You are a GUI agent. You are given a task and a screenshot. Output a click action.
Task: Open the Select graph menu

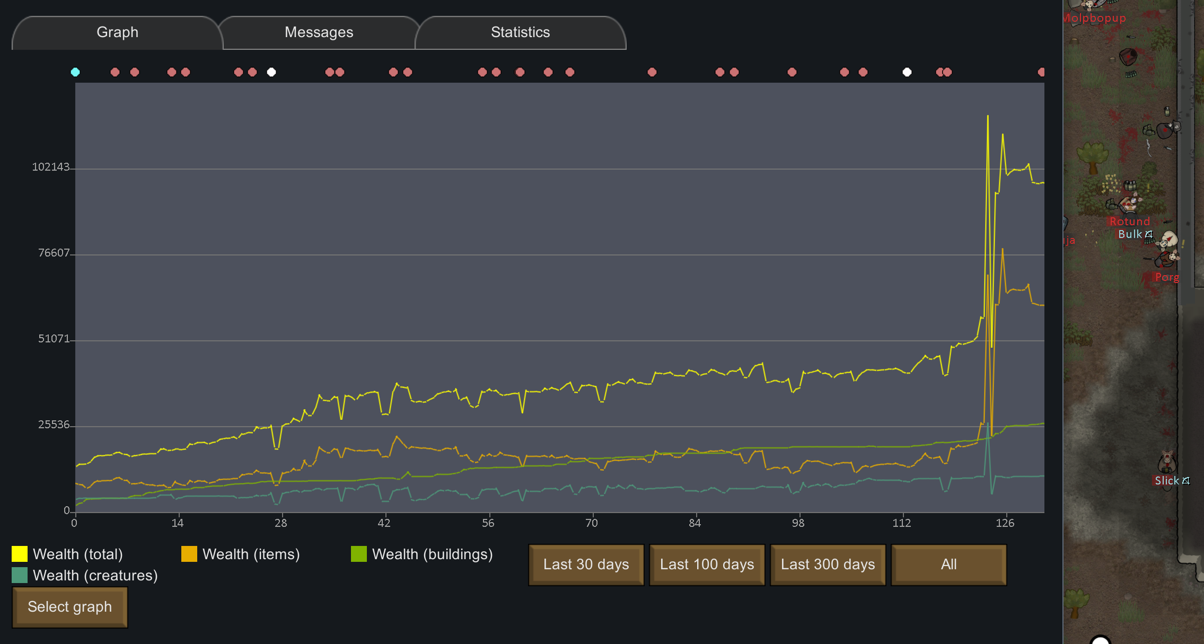[69, 607]
